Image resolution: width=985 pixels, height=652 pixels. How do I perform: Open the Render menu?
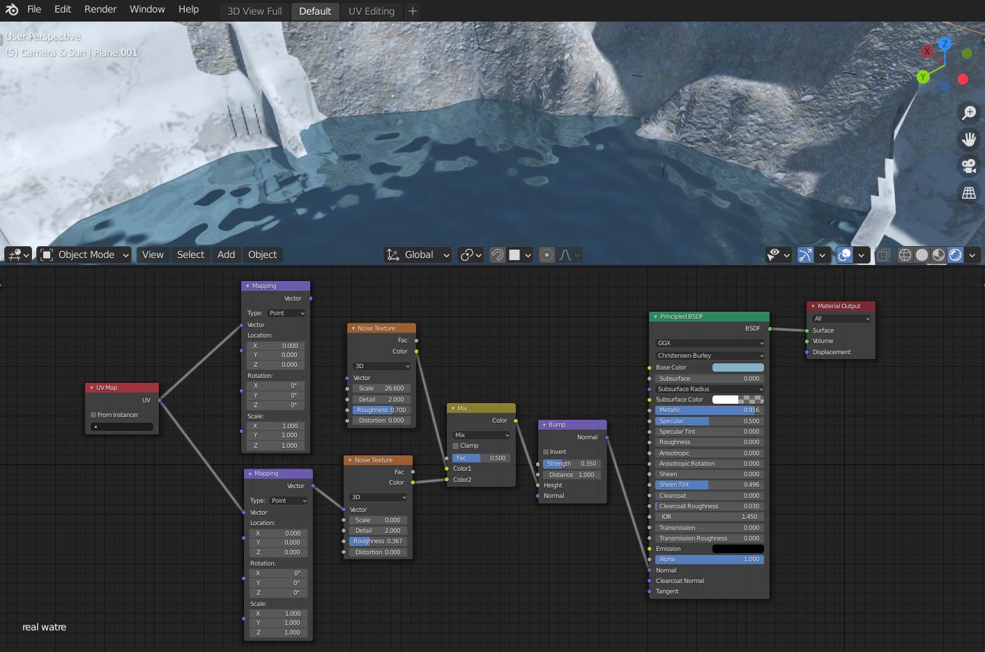pyautogui.click(x=100, y=9)
